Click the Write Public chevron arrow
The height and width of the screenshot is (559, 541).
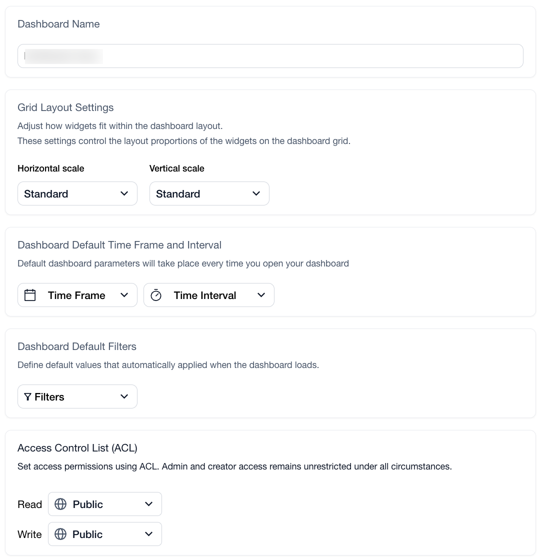click(x=149, y=534)
